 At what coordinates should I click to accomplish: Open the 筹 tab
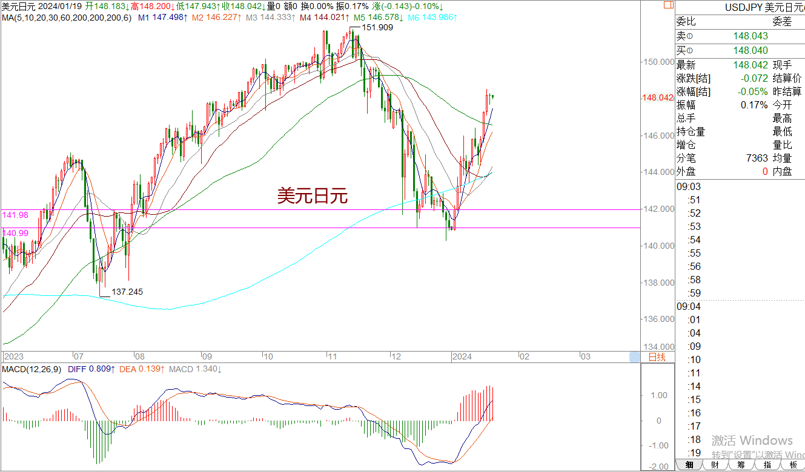pyautogui.click(x=741, y=465)
